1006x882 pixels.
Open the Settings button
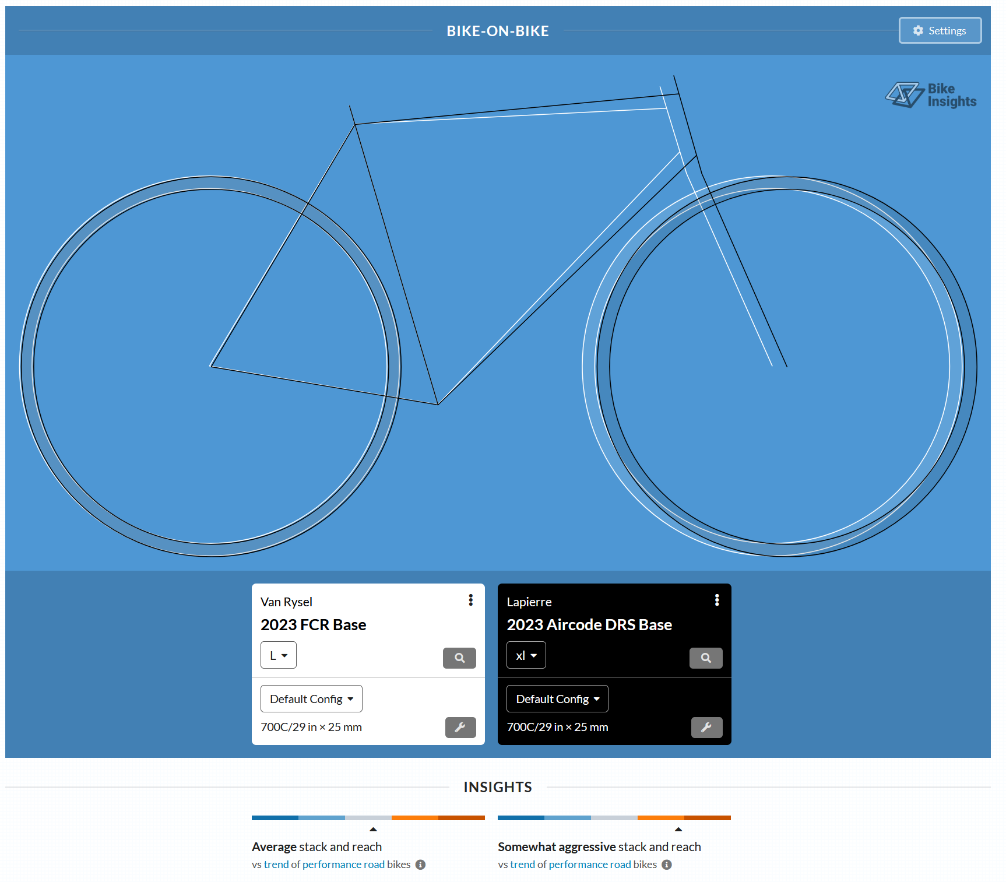(940, 30)
